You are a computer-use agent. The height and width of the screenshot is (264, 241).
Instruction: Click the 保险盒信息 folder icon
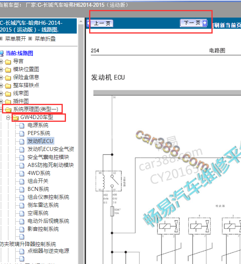tap(8, 78)
